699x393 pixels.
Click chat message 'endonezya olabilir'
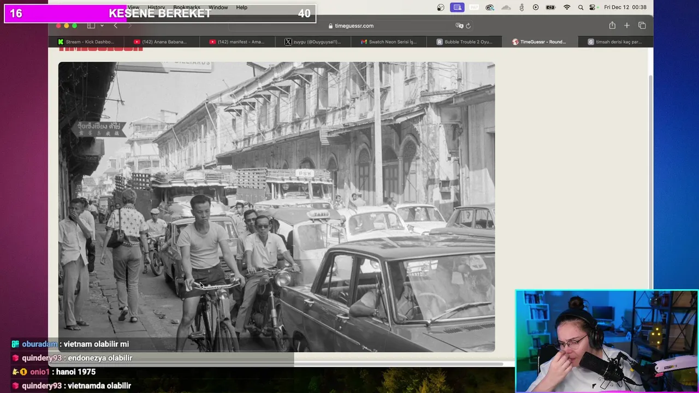(100, 358)
